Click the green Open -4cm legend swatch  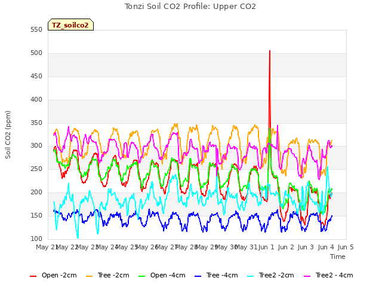[142, 276]
